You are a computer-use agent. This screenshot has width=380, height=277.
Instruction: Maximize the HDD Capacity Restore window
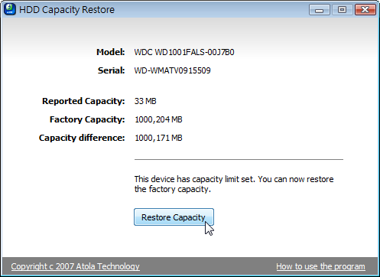[342, 10]
